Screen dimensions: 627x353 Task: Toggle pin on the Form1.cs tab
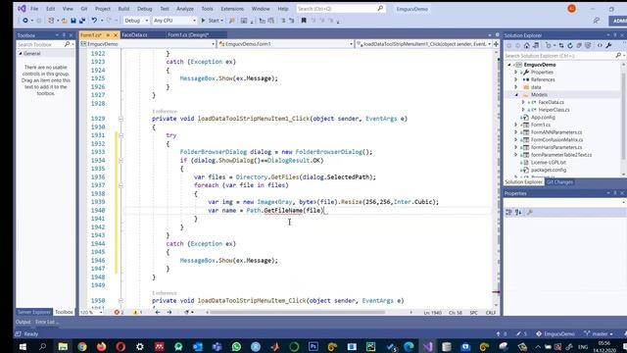tap(108, 35)
